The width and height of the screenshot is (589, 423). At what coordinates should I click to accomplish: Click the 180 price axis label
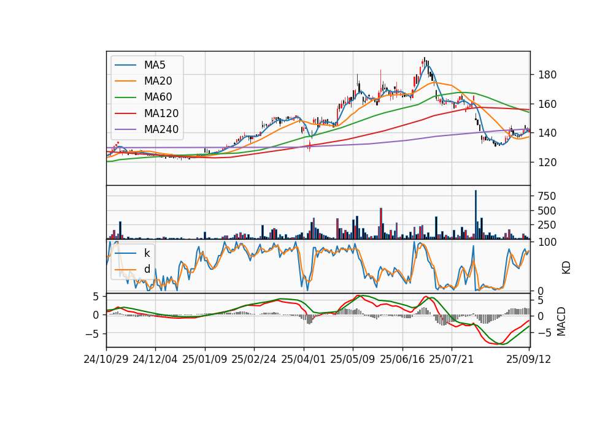point(547,75)
